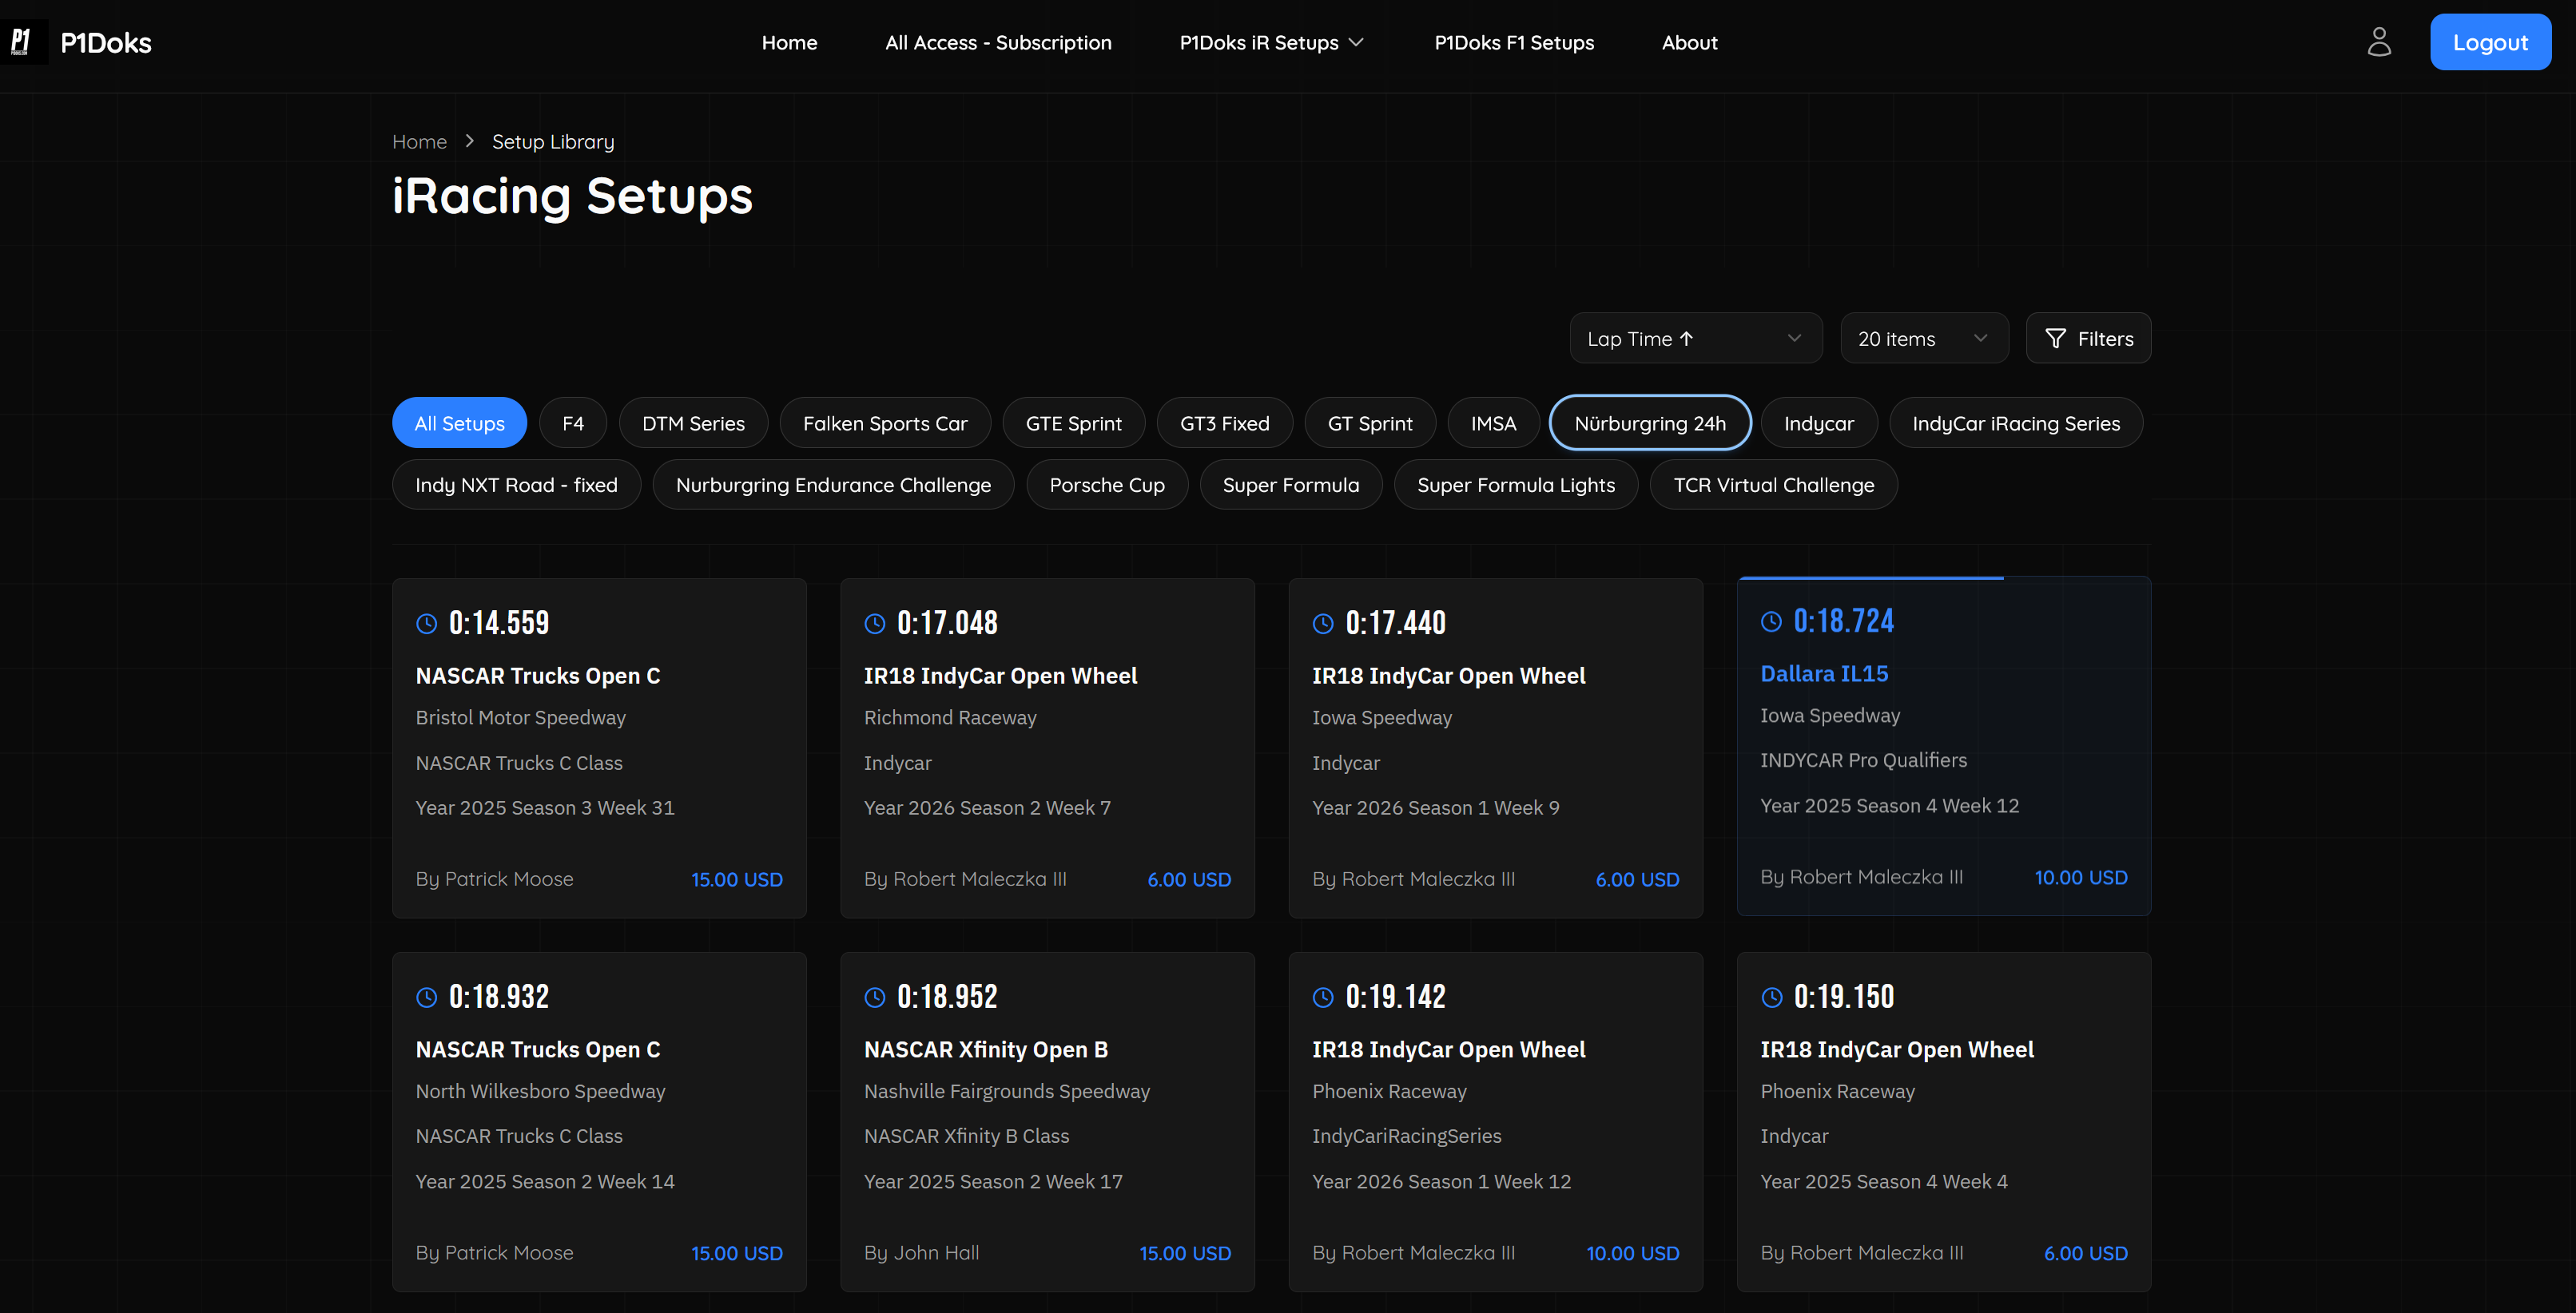Select the Super Formula Lights chip
This screenshot has width=2576, height=1313.
pyautogui.click(x=1516, y=485)
